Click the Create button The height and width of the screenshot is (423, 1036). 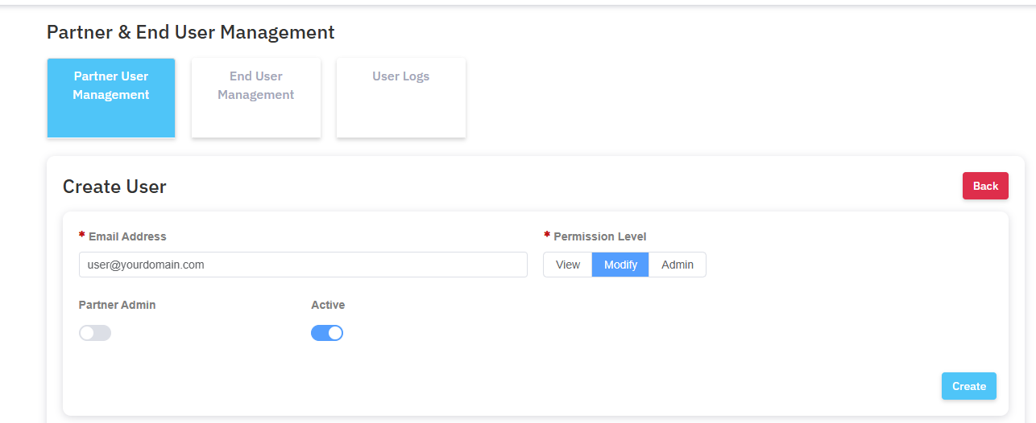coord(968,386)
